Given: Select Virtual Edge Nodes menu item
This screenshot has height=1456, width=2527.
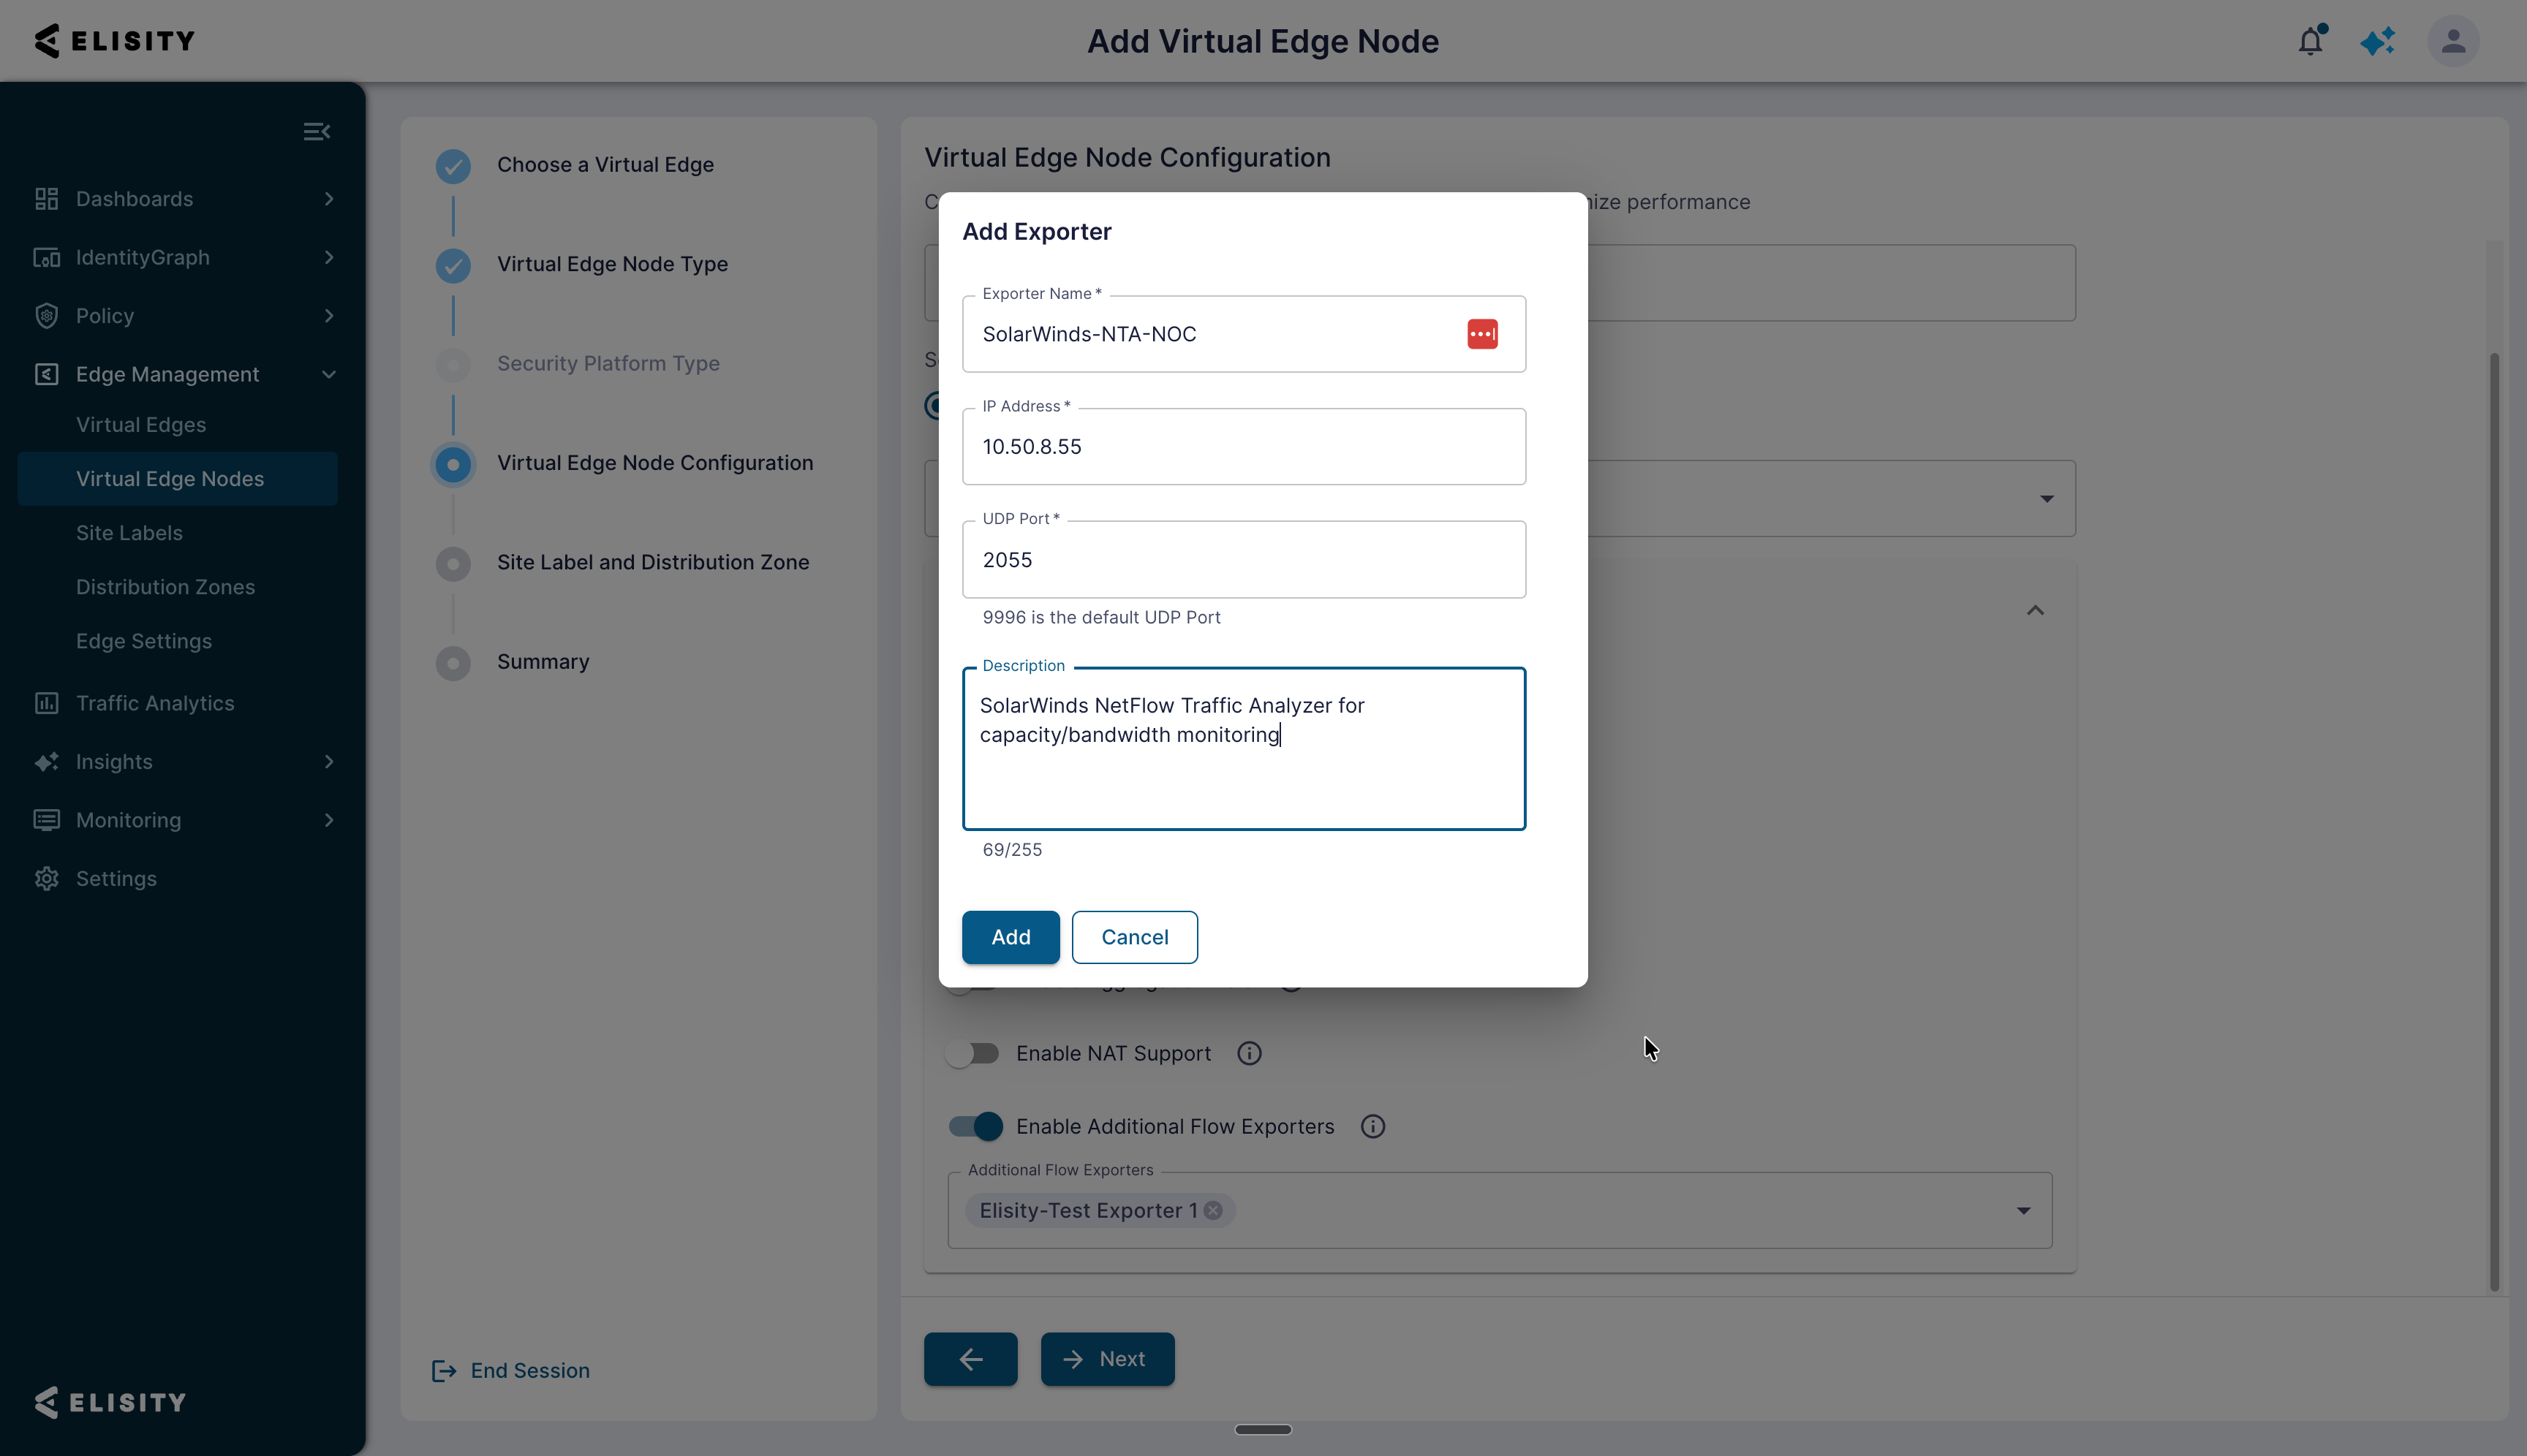Looking at the screenshot, I should 177,479.
